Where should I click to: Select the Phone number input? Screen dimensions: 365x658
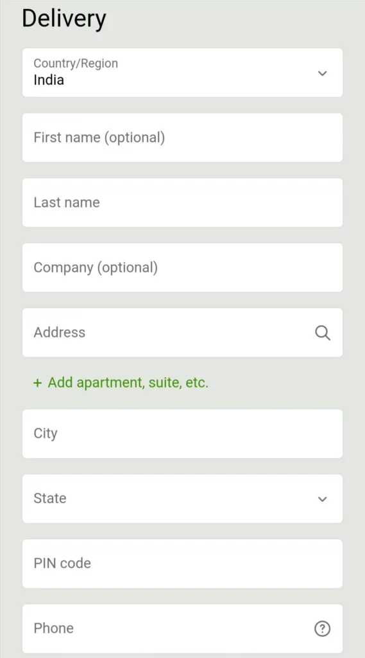tap(182, 628)
